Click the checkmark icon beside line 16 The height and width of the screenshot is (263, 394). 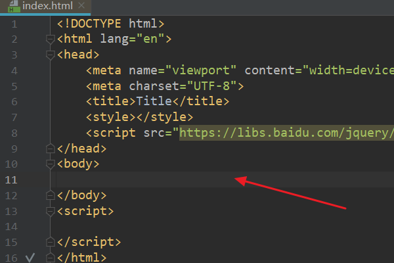pos(30,258)
